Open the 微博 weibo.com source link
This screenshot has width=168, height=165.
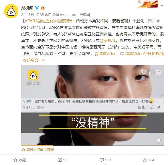tap(65, 15)
